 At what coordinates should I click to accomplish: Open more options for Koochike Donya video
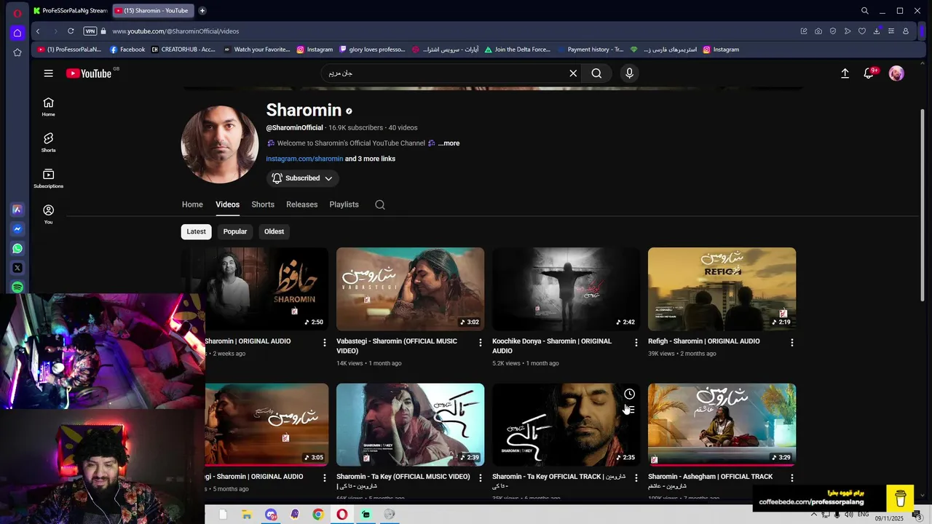click(636, 342)
